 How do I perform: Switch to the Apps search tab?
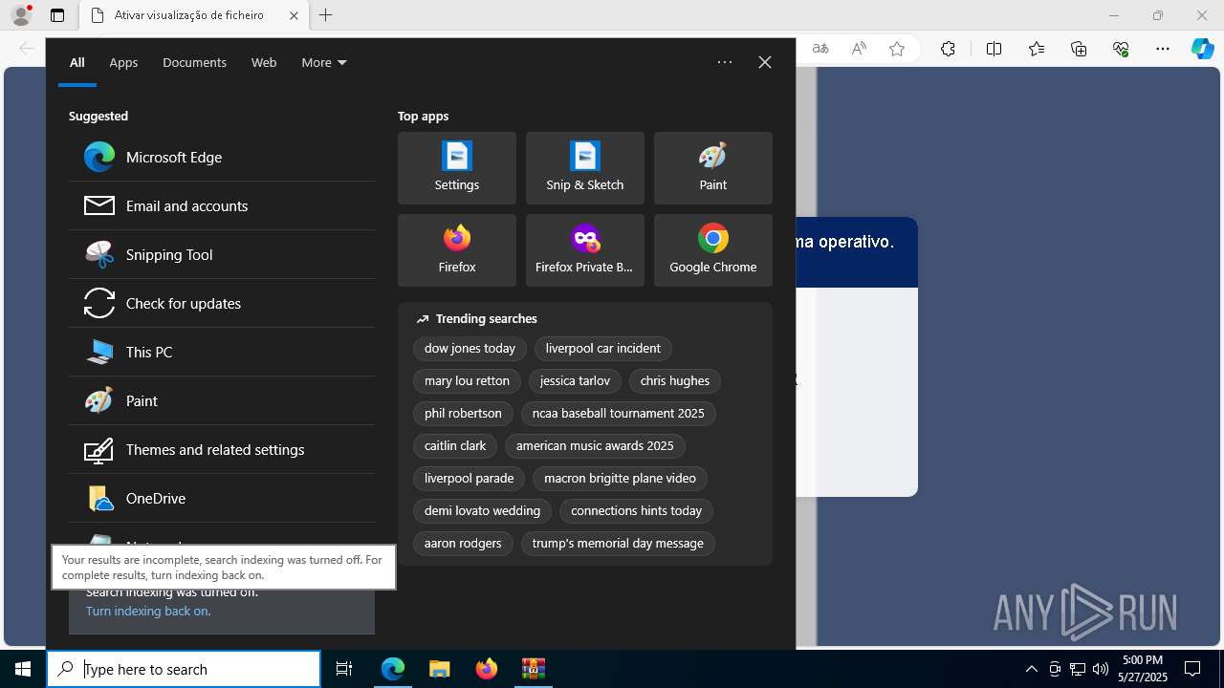123,62
